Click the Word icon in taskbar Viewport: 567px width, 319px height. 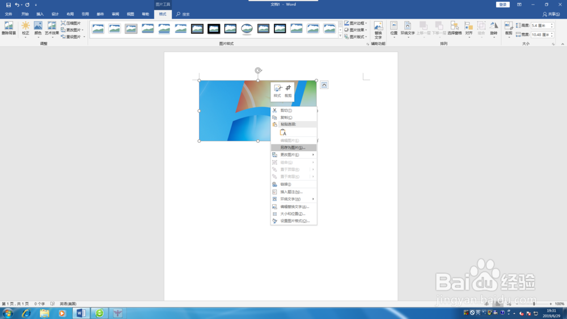(81, 313)
